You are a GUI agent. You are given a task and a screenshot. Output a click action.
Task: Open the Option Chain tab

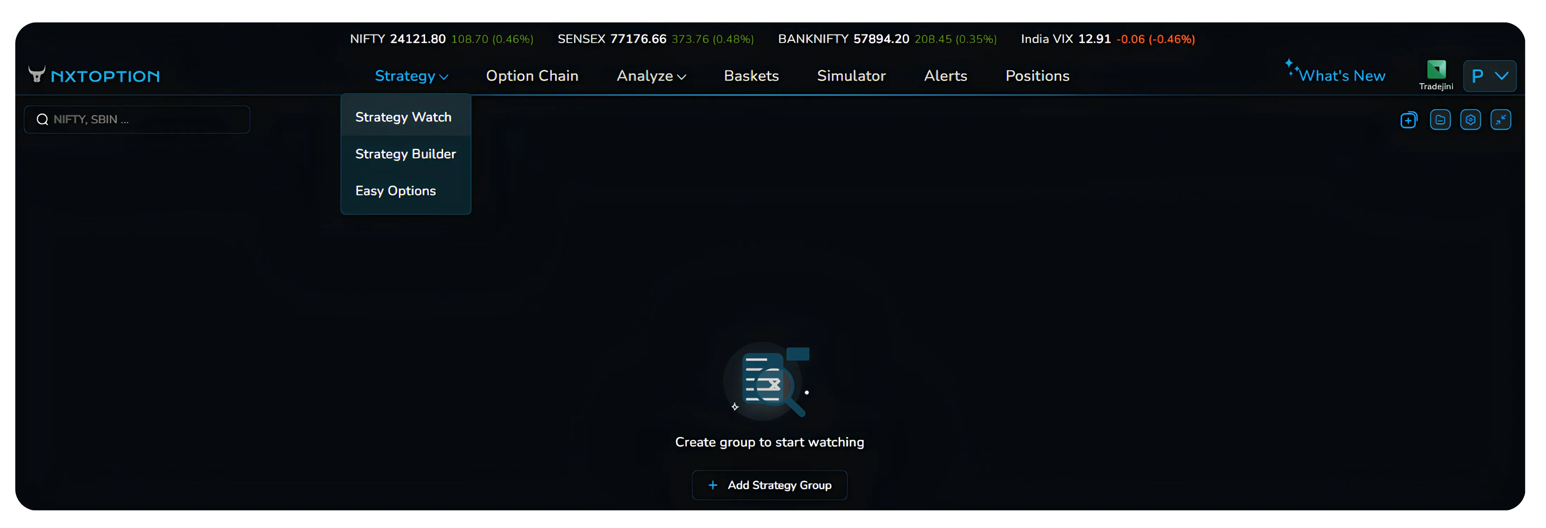pos(532,76)
